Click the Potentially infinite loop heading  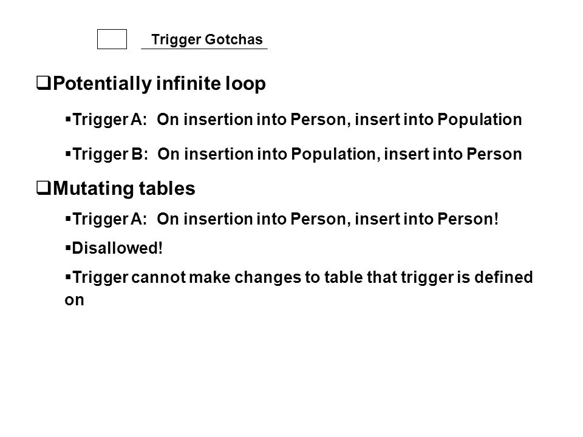click(159, 83)
